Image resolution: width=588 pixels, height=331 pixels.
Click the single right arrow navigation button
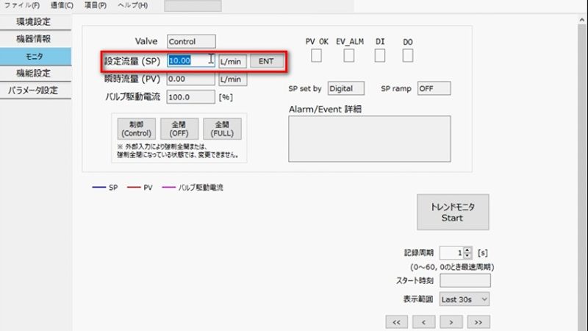coord(451,322)
